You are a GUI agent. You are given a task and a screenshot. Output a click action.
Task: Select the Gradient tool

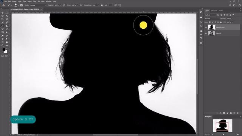pos(3,32)
